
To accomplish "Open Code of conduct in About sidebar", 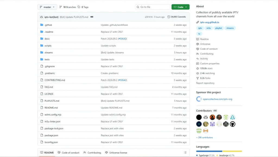I will (x=207, y=49).
